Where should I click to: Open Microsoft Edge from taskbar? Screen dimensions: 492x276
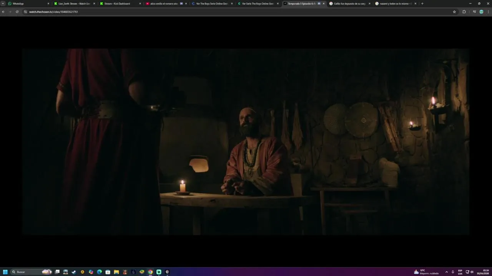(x=99, y=272)
